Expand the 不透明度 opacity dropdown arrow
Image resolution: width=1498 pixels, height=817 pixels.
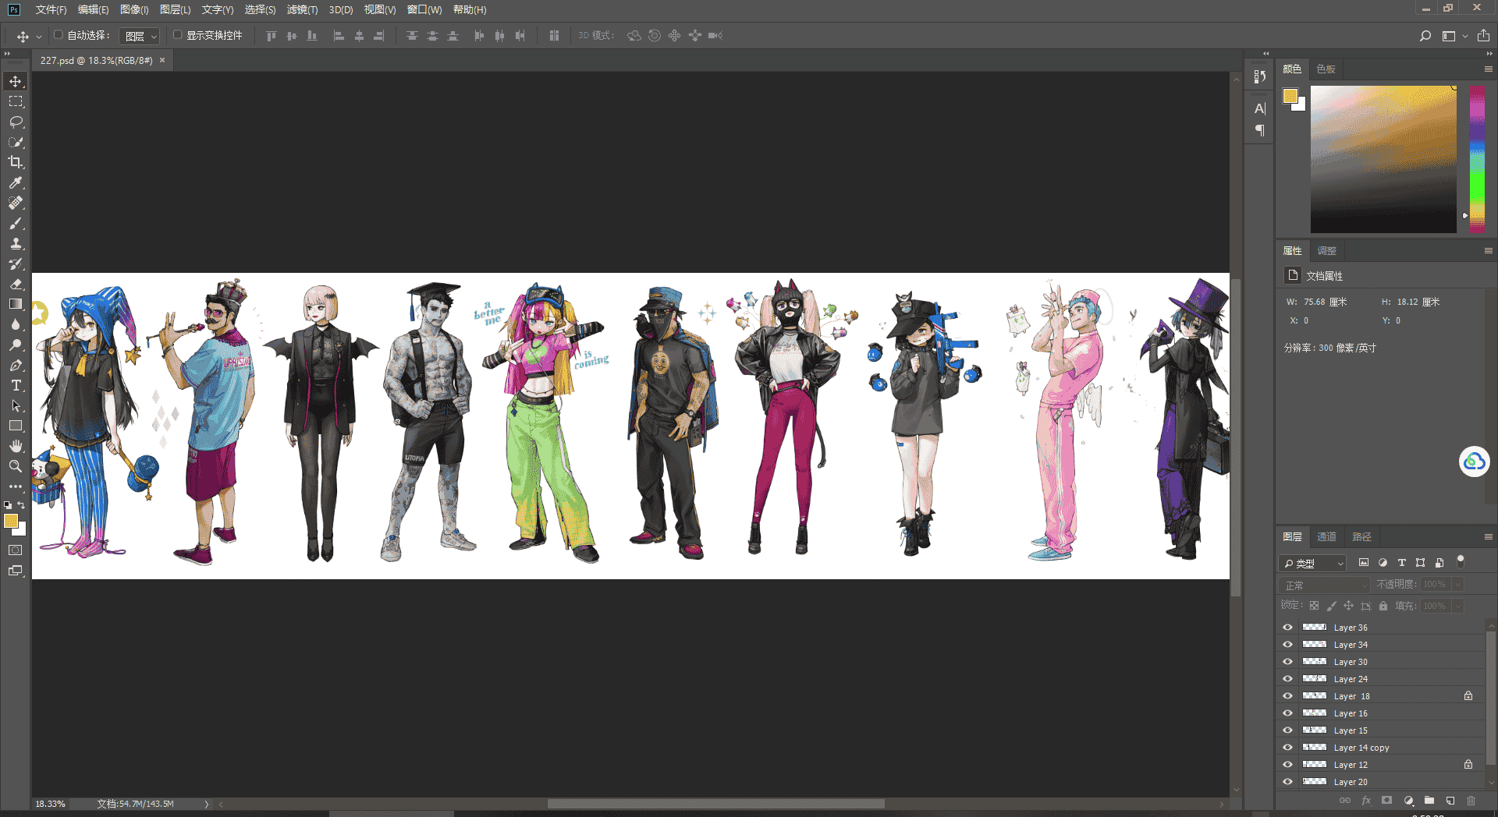[1457, 585]
